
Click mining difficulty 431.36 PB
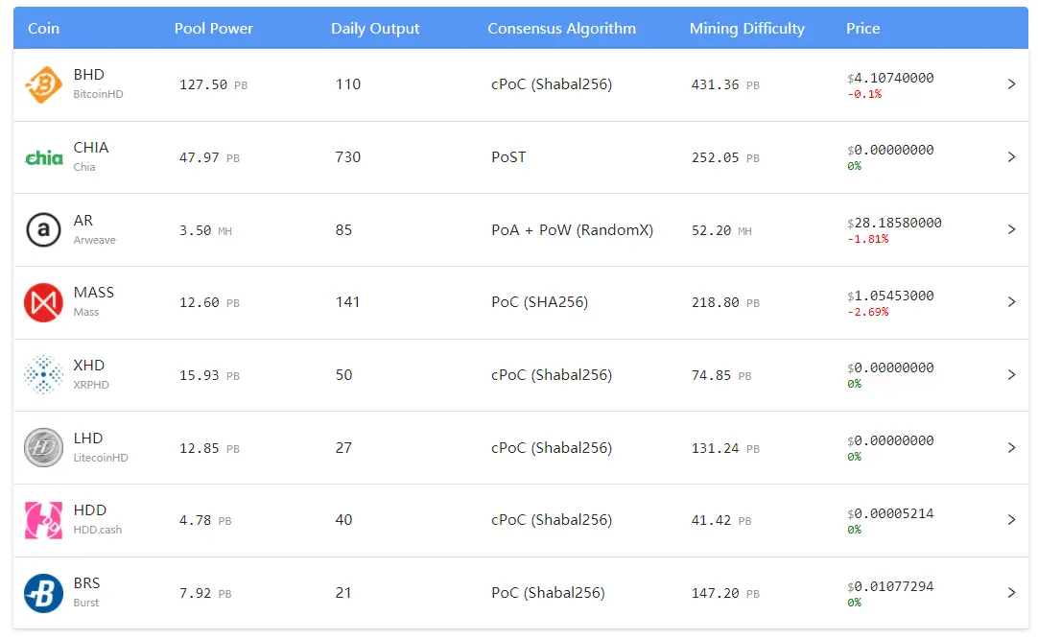(x=725, y=85)
